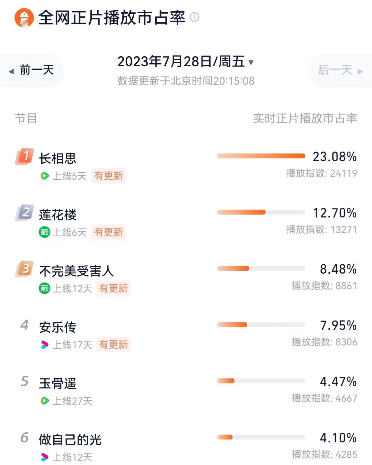Open the info icon beside the title

[194, 17]
